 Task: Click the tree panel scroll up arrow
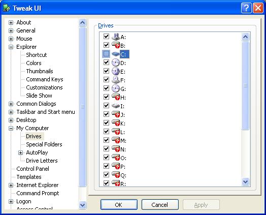[x=82, y=22]
